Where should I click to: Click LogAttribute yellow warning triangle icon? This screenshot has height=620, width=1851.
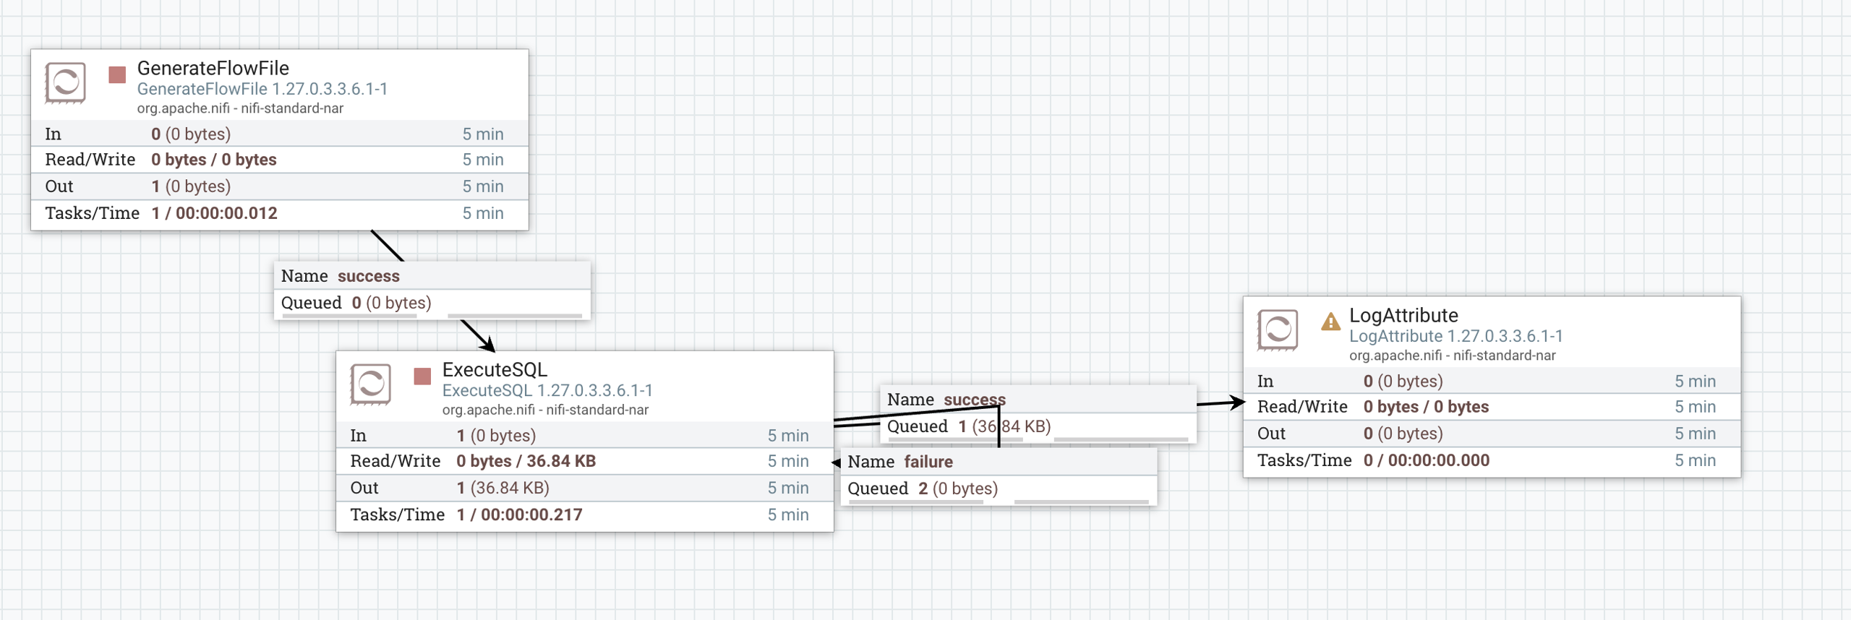click(1330, 322)
